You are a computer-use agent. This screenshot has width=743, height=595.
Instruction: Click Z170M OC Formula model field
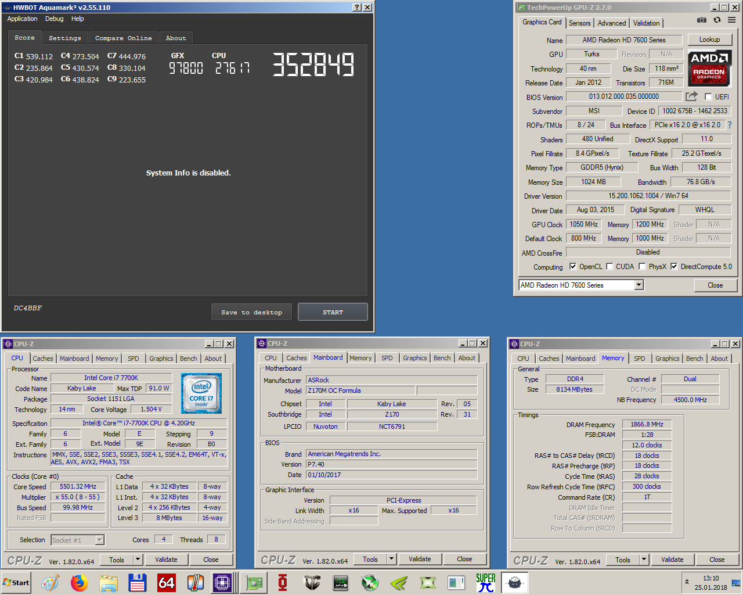click(360, 390)
